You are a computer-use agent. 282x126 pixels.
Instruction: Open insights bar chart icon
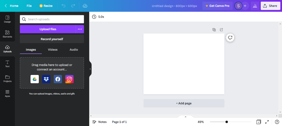(x=255, y=6)
